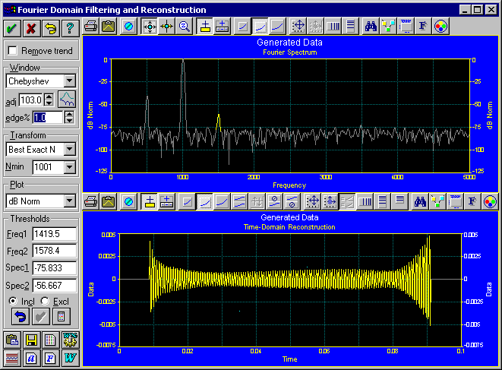Screen dimensions: 502x370
Task: Open color scheme wheel in the spectrum toolbar
Action: 440,27
